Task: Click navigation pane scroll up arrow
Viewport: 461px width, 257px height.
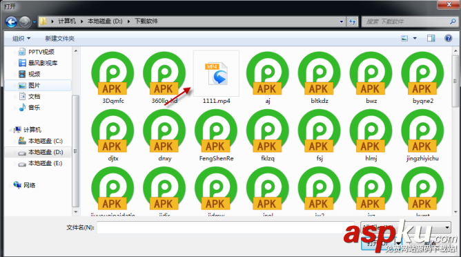Action: [x=75, y=51]
